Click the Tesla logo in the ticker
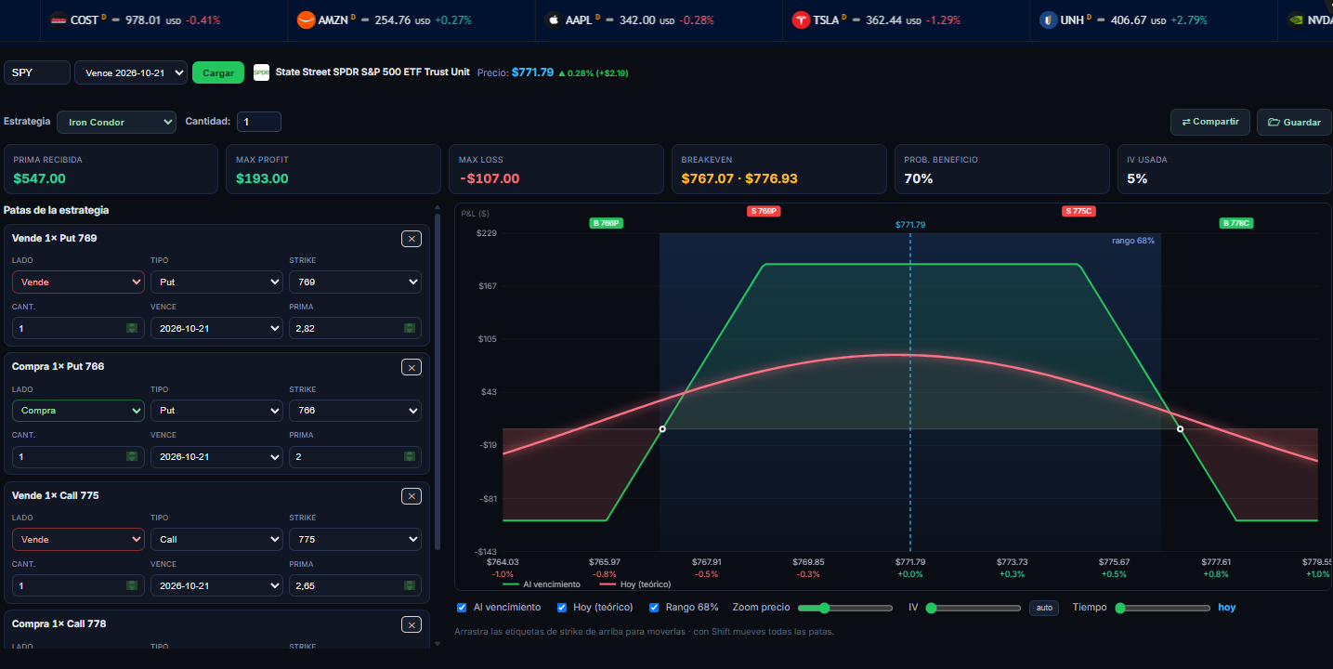Viewport: 1333px width, 669px height. pos(801,20)
